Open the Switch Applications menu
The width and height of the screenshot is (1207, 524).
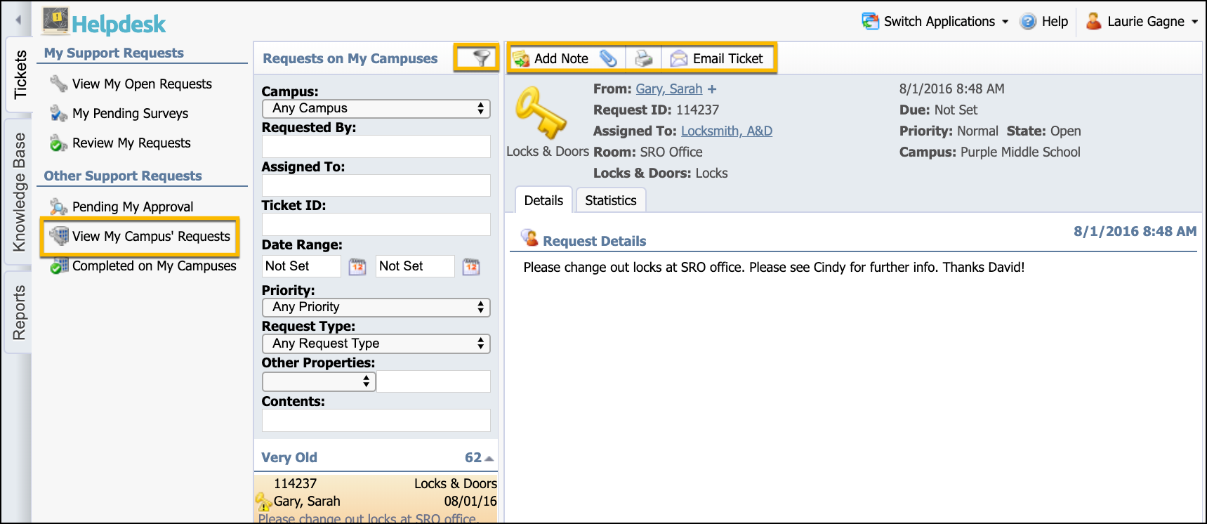click(x=935, y=21)
